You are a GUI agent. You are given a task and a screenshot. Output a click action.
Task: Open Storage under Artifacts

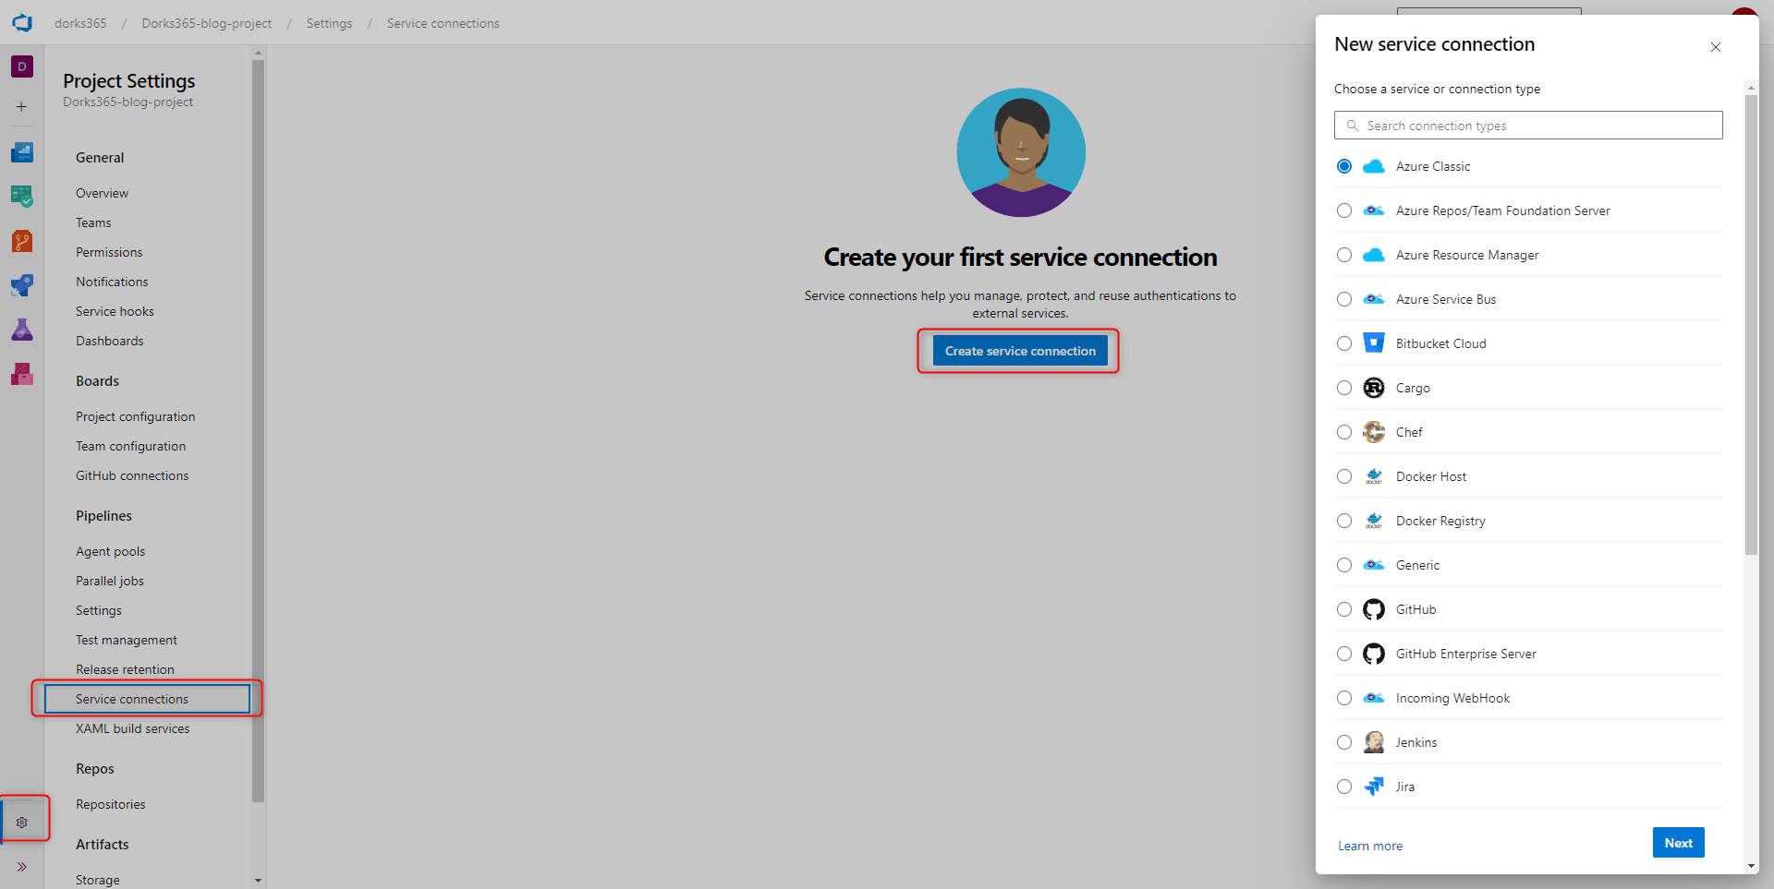[x=98, y=880]
